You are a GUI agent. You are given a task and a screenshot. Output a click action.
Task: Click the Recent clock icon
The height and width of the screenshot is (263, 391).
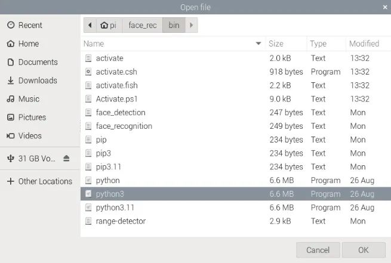tap(11, 25)
